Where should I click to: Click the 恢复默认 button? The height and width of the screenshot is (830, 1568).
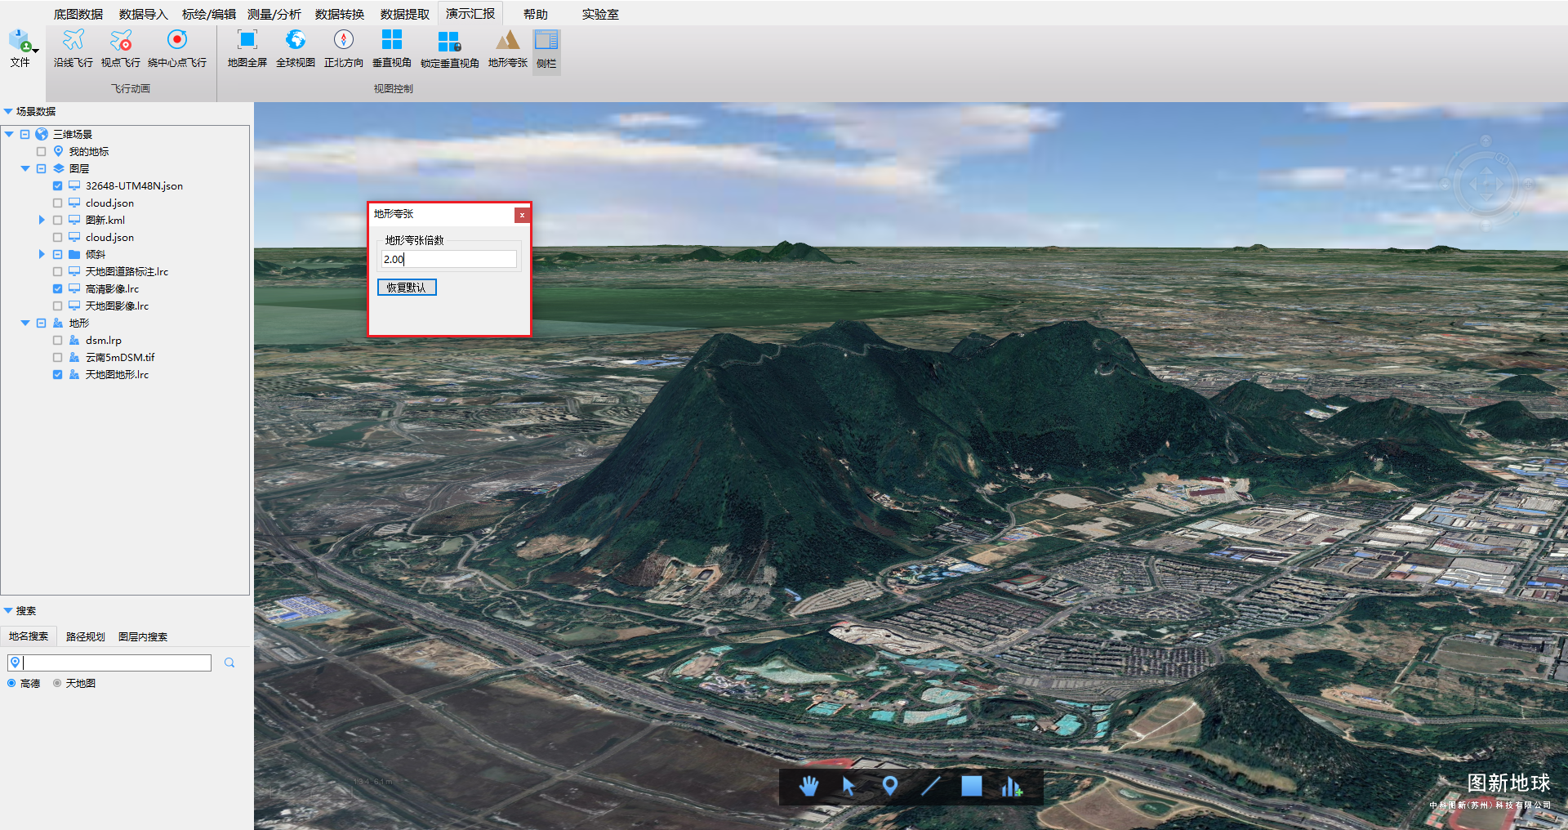click(x=407, y=288)
